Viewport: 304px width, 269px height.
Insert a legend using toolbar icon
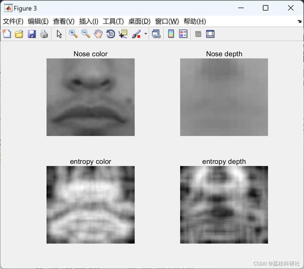183,34
